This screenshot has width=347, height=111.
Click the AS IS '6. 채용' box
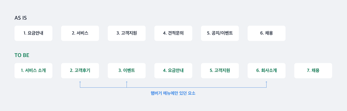pos(266,33)
